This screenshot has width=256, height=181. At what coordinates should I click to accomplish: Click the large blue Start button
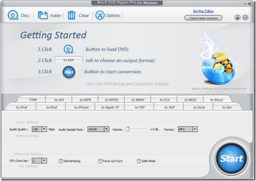(x=232, y=158)
